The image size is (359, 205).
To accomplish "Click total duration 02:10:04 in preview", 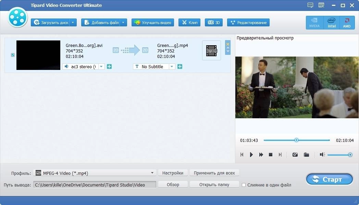I will click(x=345, y=141).
